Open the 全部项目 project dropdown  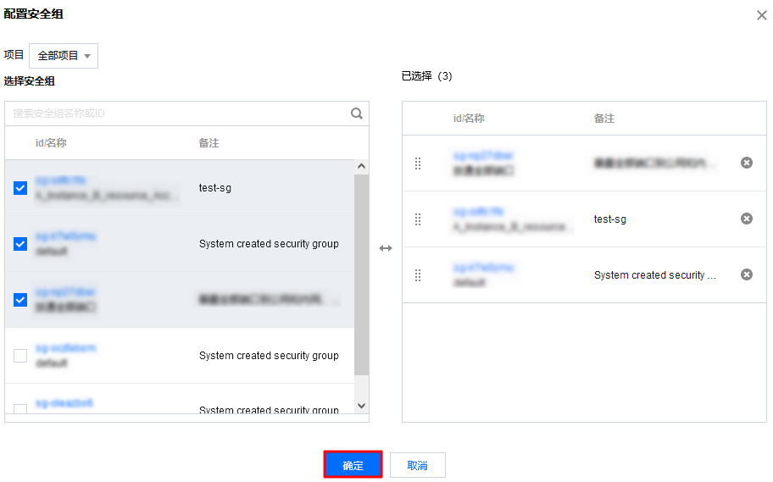coord(64,56)
